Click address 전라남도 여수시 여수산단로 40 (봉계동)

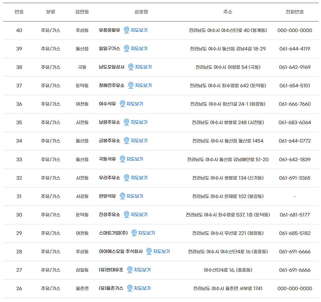click(x=228, y=30)
